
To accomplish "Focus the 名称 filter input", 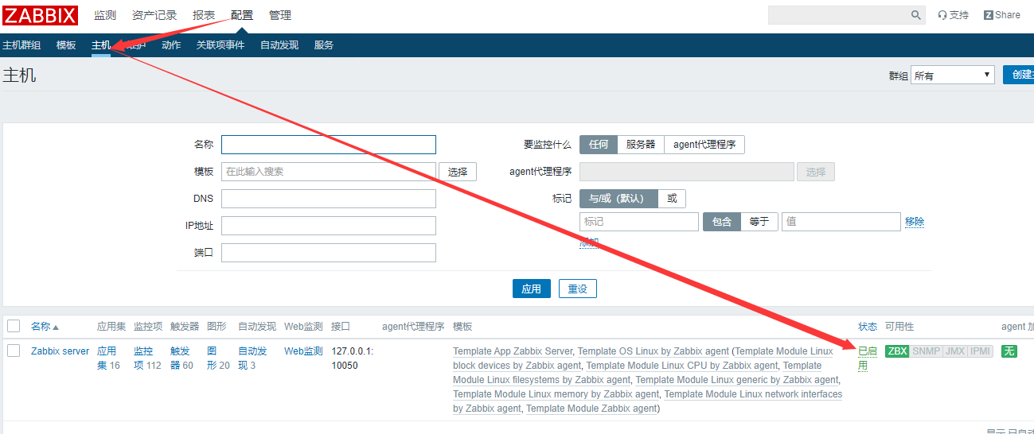I will [329, 145].
